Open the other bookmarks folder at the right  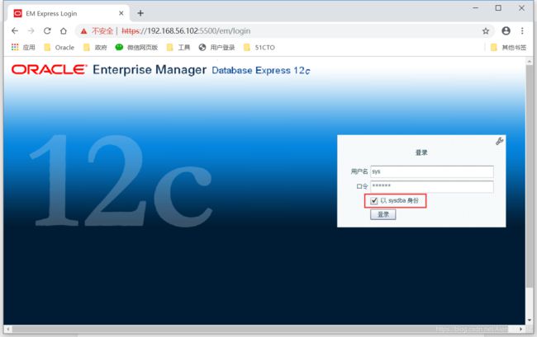point(508,48)
